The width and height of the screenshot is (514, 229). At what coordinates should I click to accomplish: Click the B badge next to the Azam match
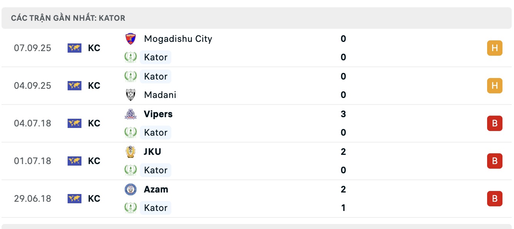[494, 199]
